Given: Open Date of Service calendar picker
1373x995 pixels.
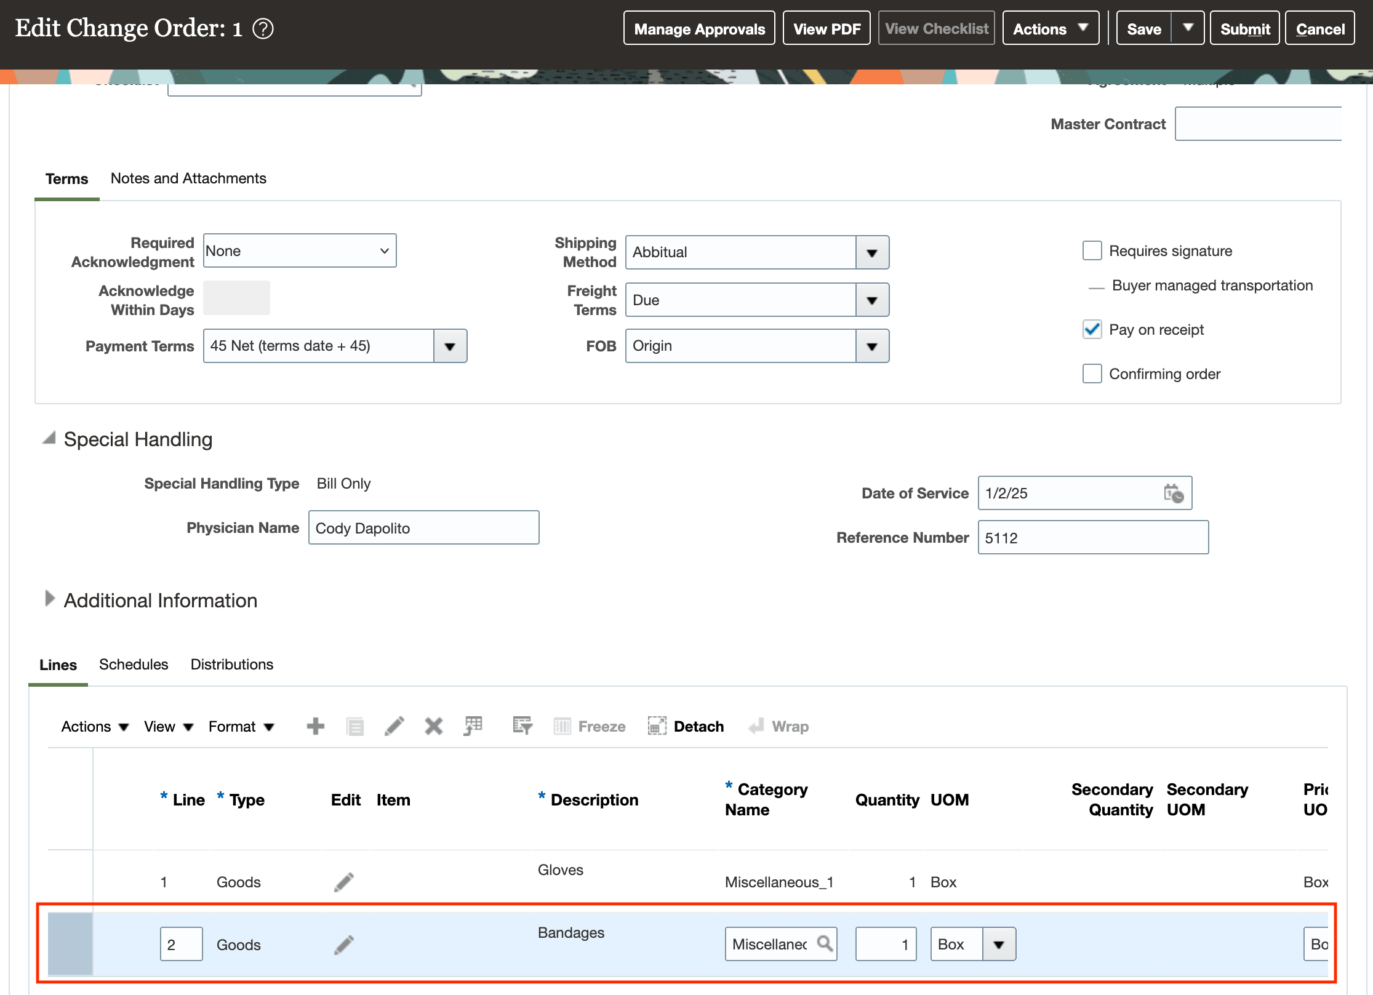Looking at the screenshot, I should [x=1173, y=494].
